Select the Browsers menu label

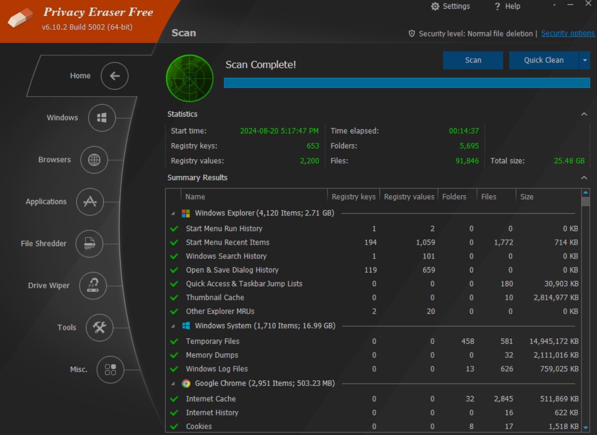(54, 160)
